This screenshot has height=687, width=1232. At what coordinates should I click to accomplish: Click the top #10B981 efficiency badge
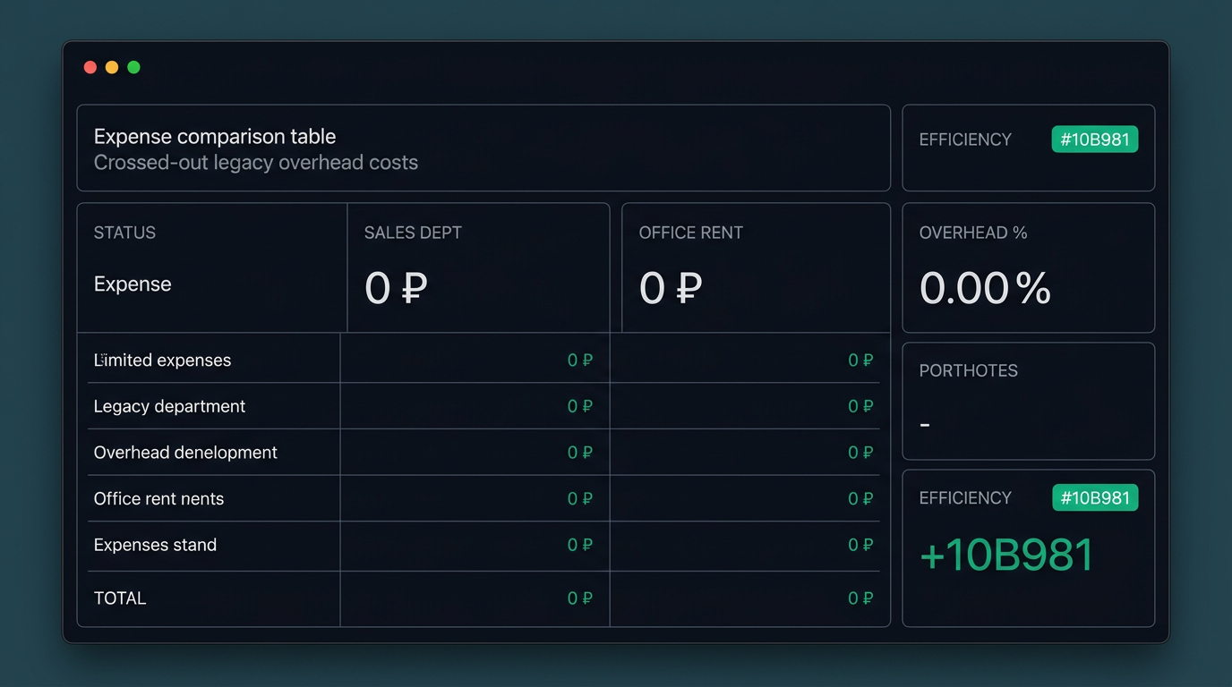coord(1094,140)
